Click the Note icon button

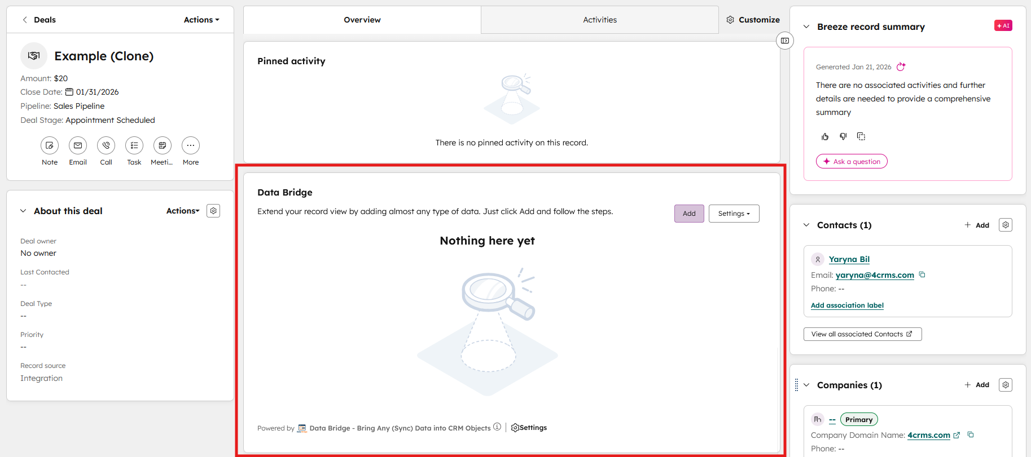click(x=50, y=145)
